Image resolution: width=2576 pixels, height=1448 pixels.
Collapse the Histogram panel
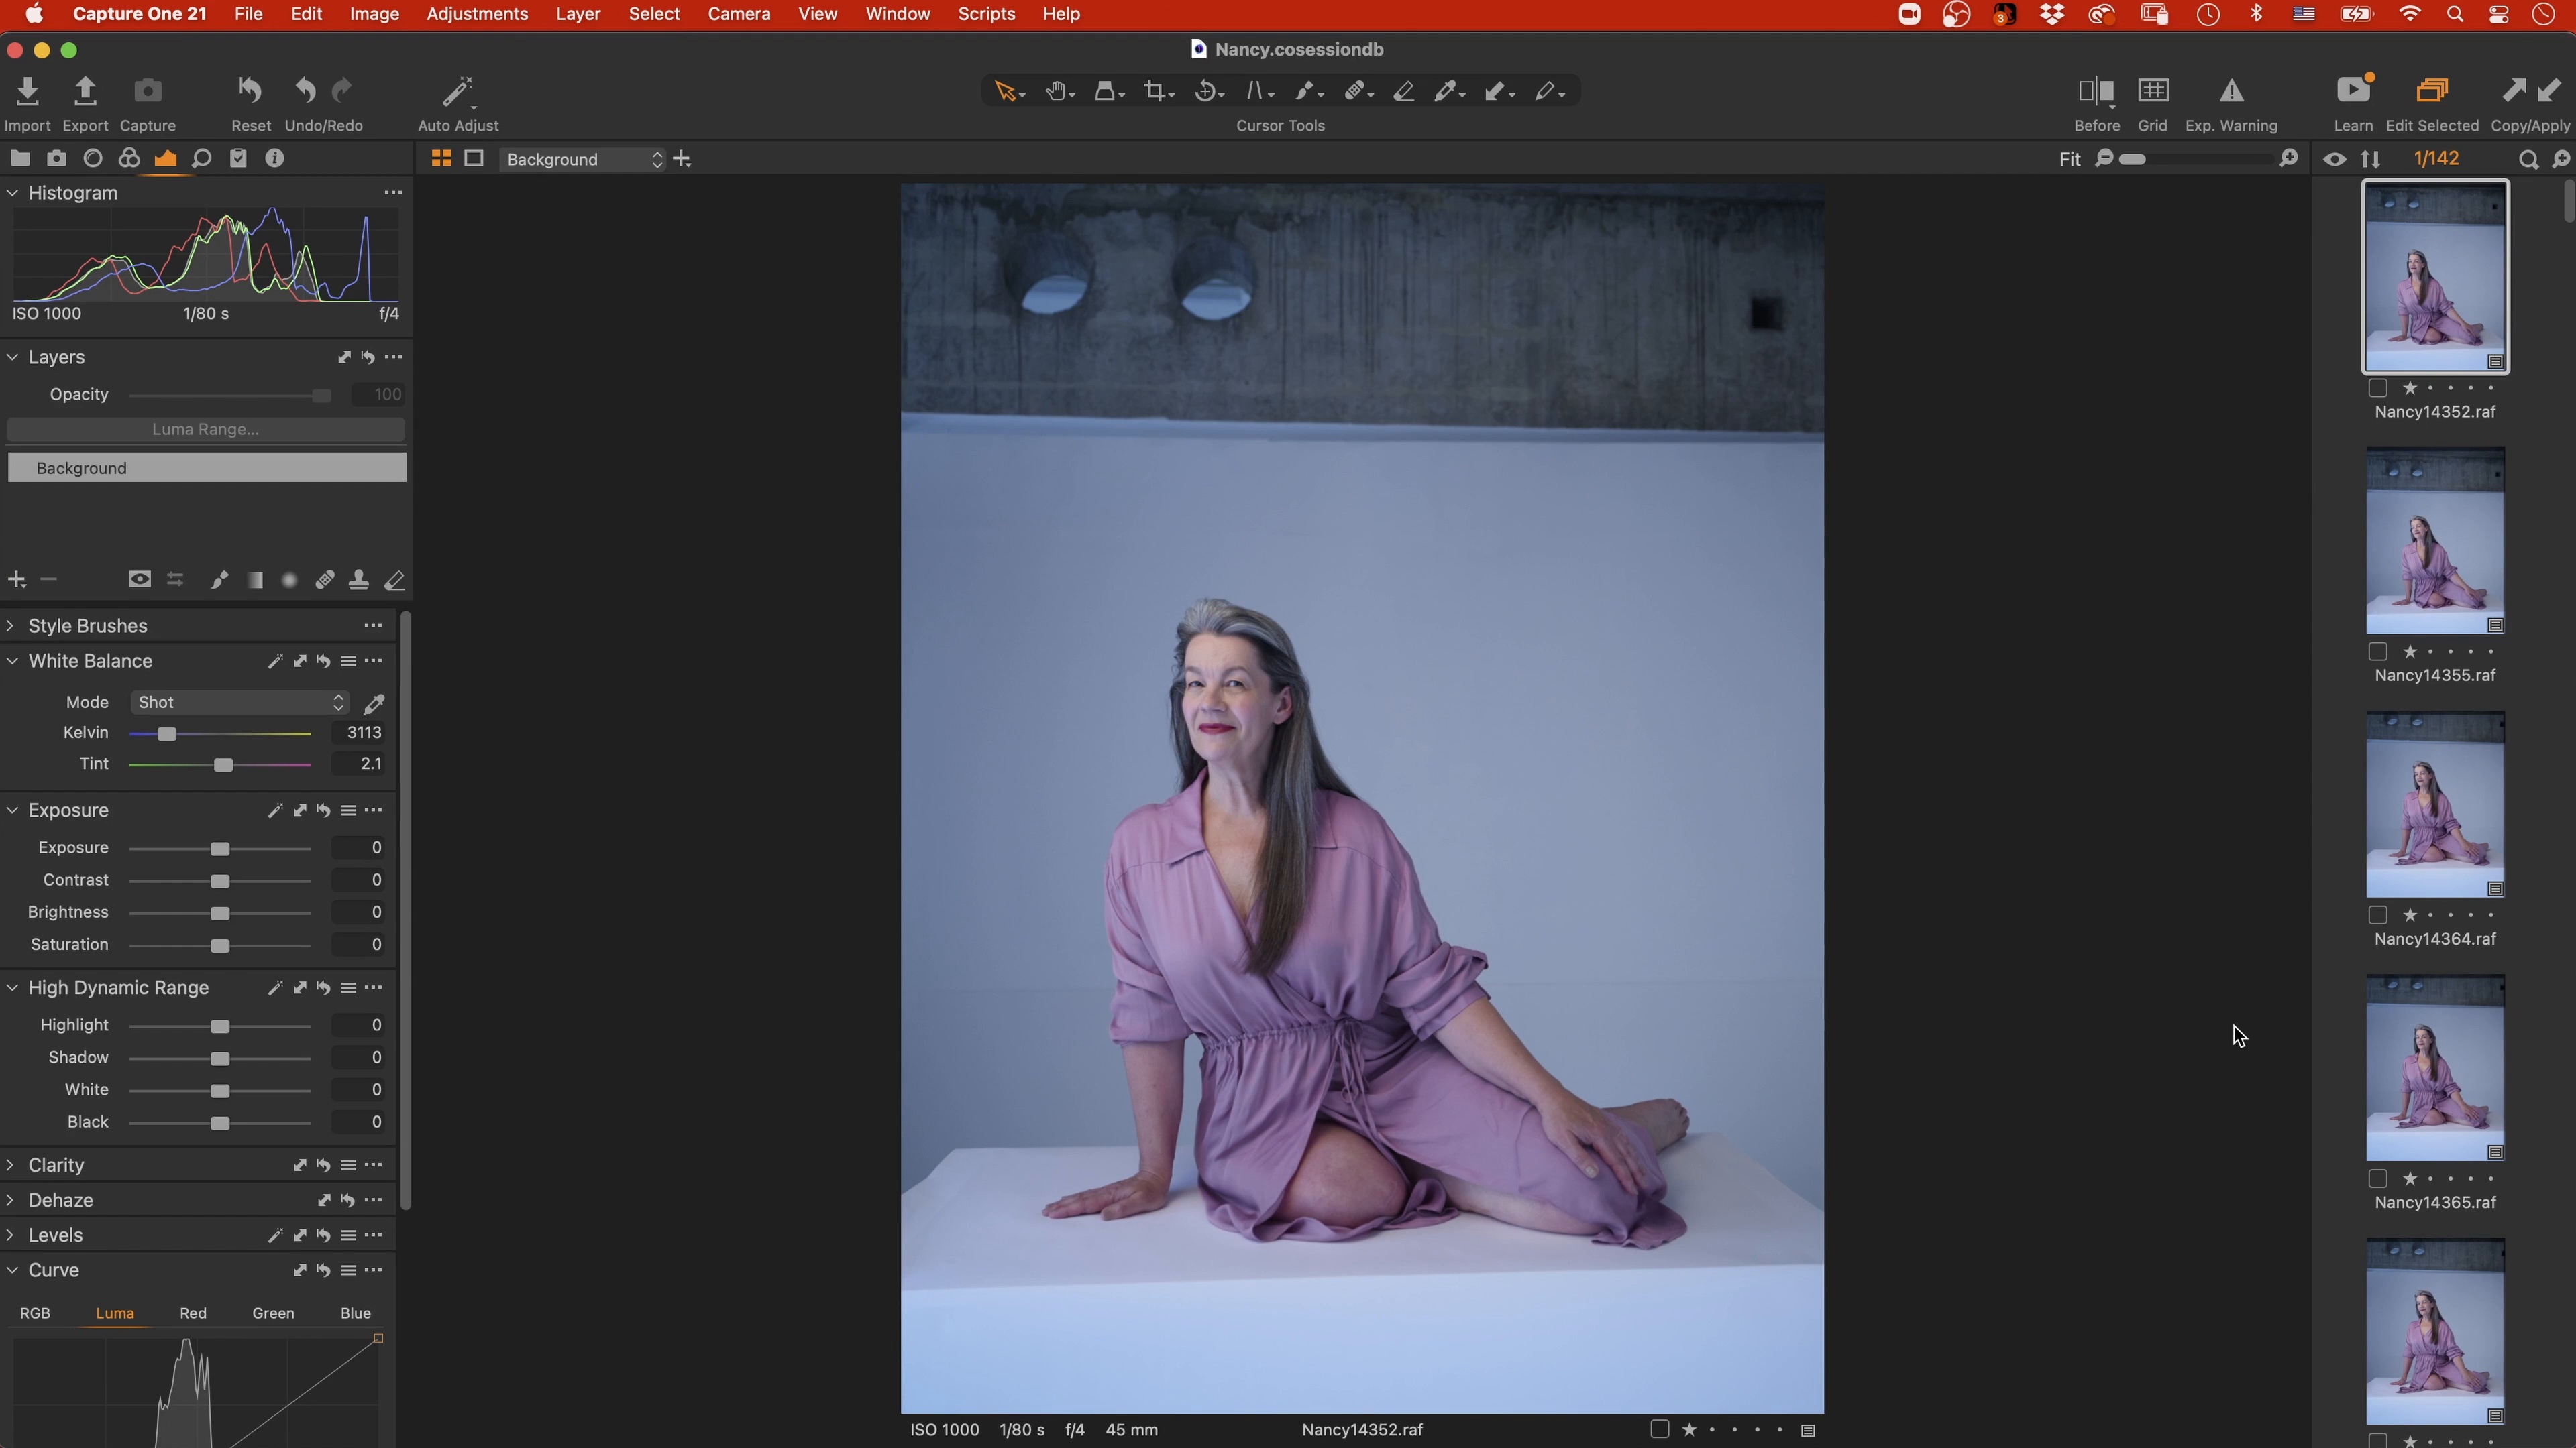point(13,193)
